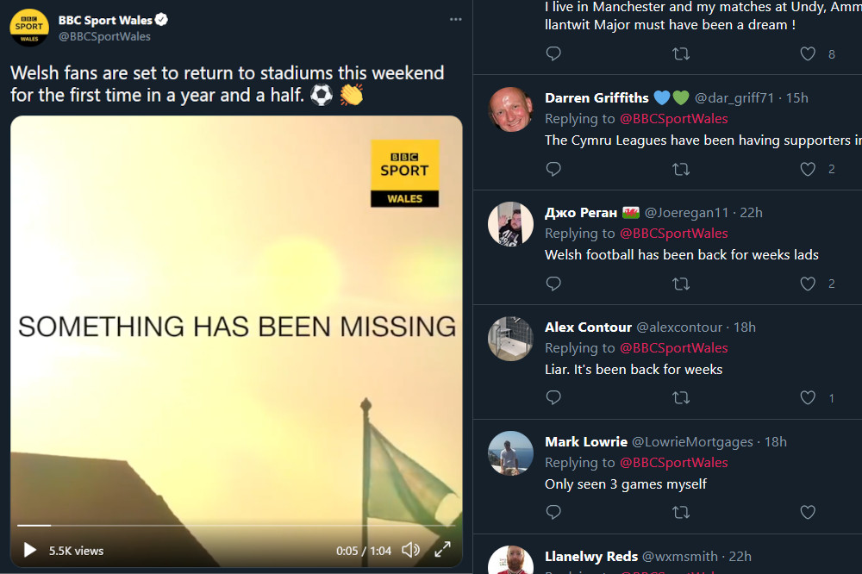Retweet Darren Griffiths' reply
The image size is (862, 574).
681,169
